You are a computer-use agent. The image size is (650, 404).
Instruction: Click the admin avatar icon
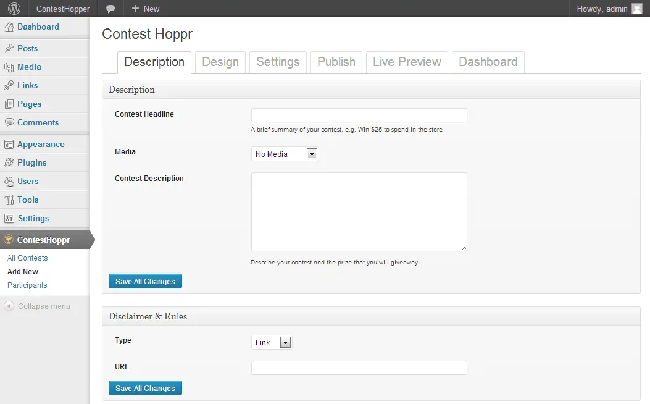(x=637, y=9)
